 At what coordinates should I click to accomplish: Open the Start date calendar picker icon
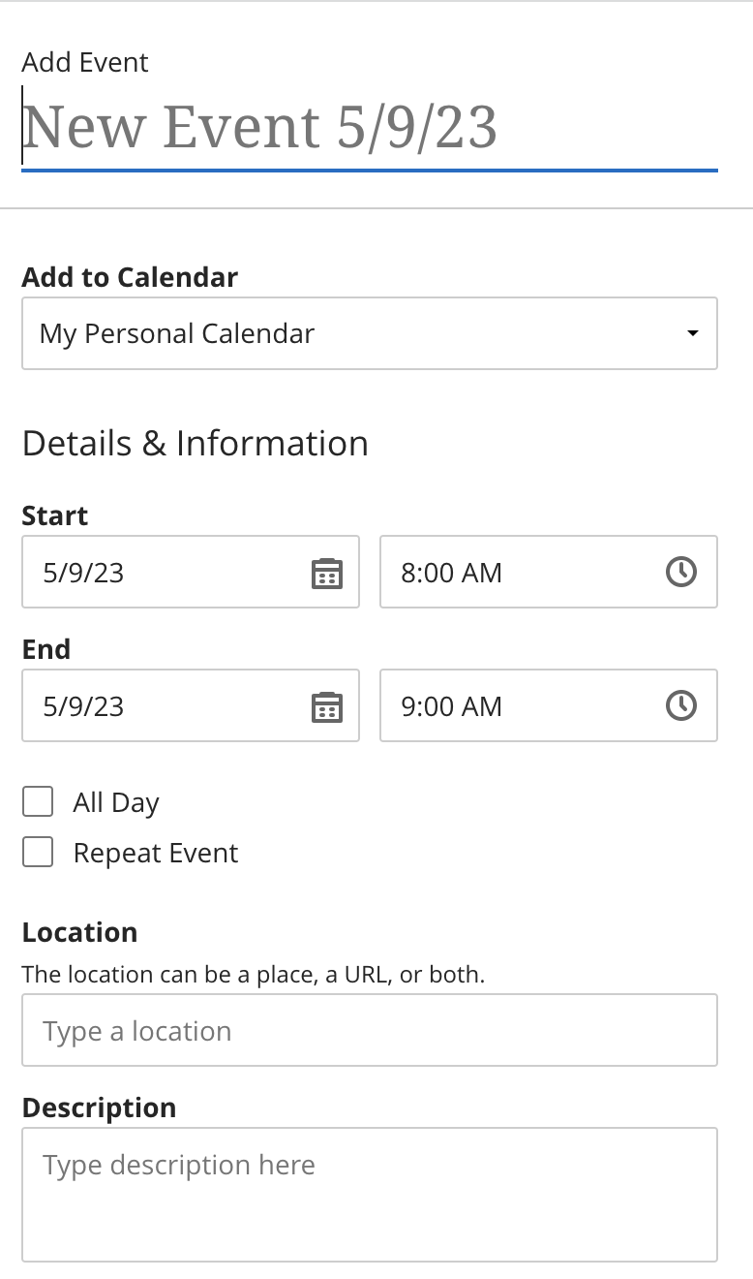[x=327, y=573]
